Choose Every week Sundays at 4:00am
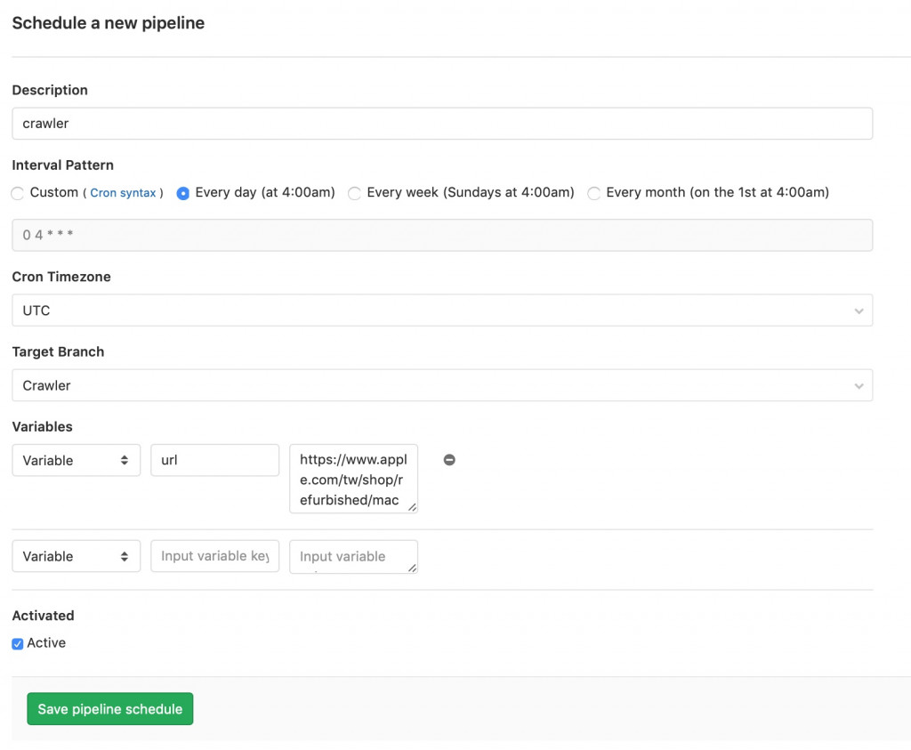Viewport: 911px width, 750px height. coord(355,193)
